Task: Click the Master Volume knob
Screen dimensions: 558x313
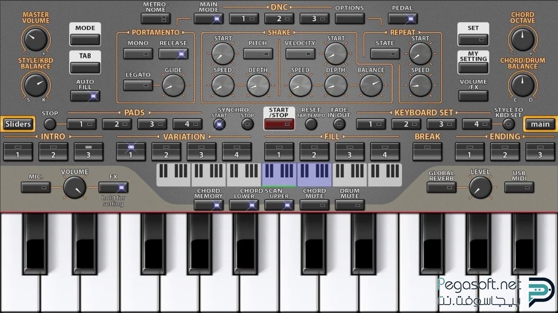Action: tap(36, 40)
